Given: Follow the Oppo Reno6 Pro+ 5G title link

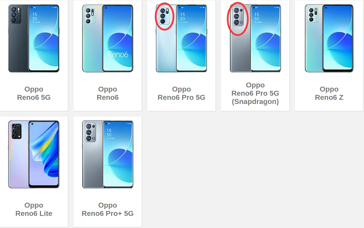Looking at the screenshot, I should pyautogui.click(x=108, y=209).
